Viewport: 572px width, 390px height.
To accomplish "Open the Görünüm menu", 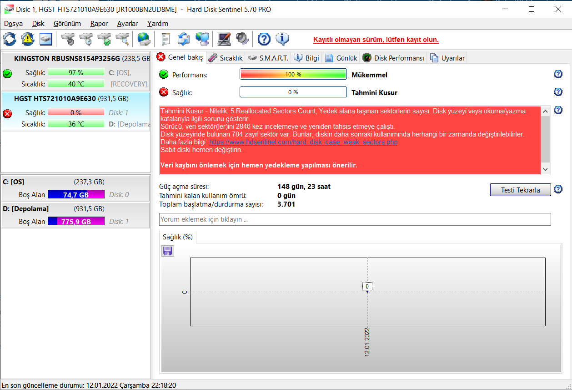I will point(67,24).
